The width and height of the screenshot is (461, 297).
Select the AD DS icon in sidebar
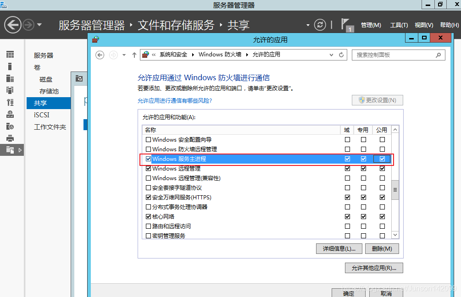10,90
